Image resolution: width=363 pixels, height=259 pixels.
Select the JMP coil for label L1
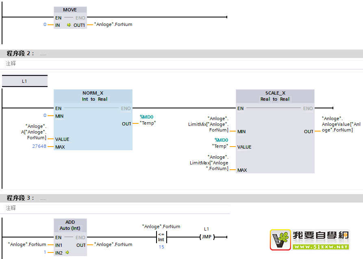point(207,237)
